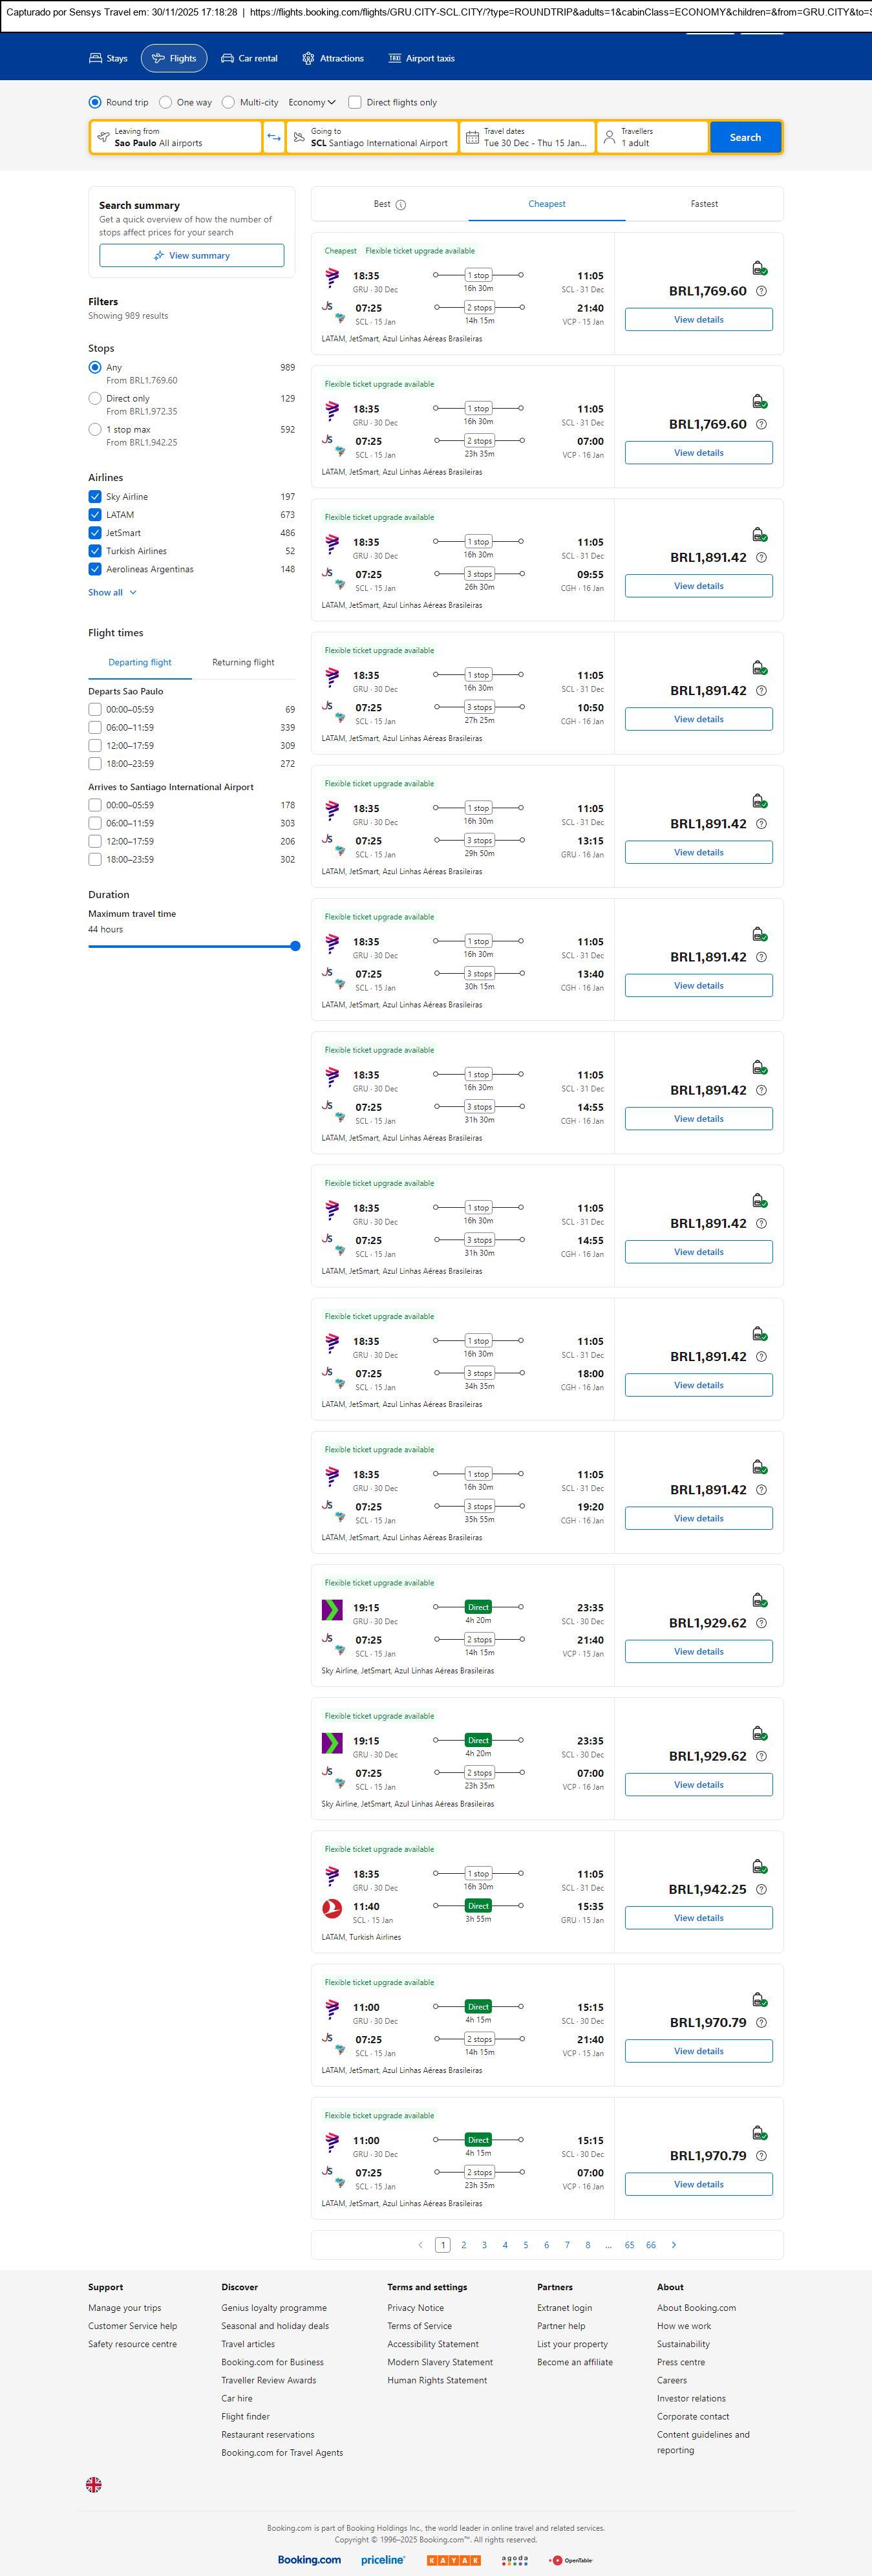Image resolution: width=872 pixels, height=2576 pixels.
Task: Click the help icon next to the first BRL1,769.60 price
Action: coord(761,291)
